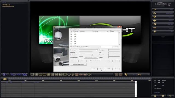The image size is (175, 98).
Task: Select device row 03 in the list
Action: click(x=94, y=36)
